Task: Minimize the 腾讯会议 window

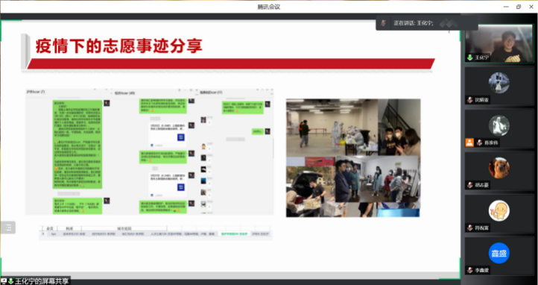Action: [506, 7]
